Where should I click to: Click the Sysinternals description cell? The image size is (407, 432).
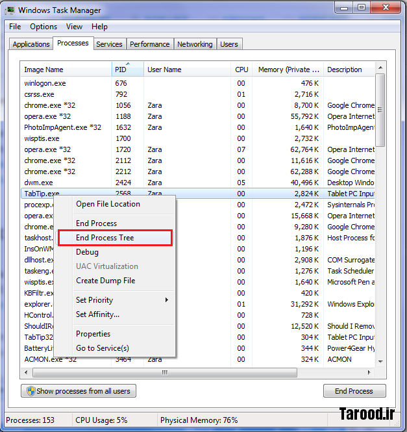[x=351, y=205]
